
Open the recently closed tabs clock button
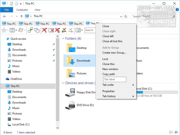tap(12, 30)
